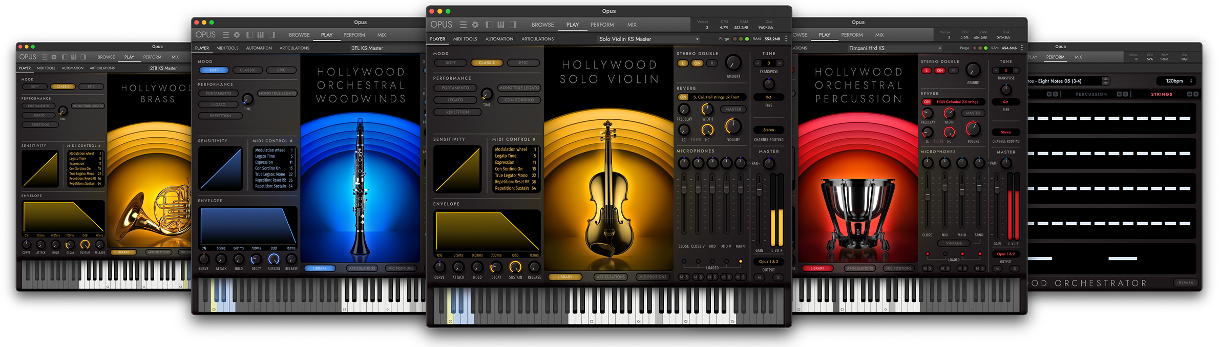This screenshot has width=1219, height=347.
Task: Open the hamburger menu in Solo Violin window
Action: (x=463, y=25)
